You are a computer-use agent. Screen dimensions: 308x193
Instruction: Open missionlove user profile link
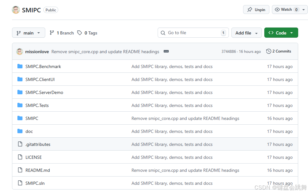point(37,52)
